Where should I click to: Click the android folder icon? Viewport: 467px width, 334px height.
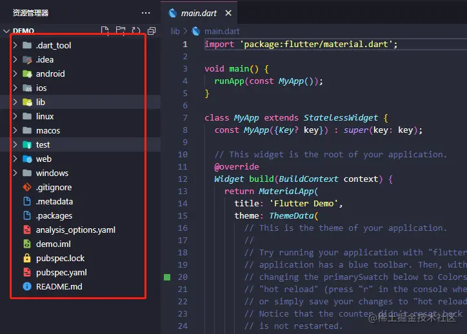(x=27, y=74)
